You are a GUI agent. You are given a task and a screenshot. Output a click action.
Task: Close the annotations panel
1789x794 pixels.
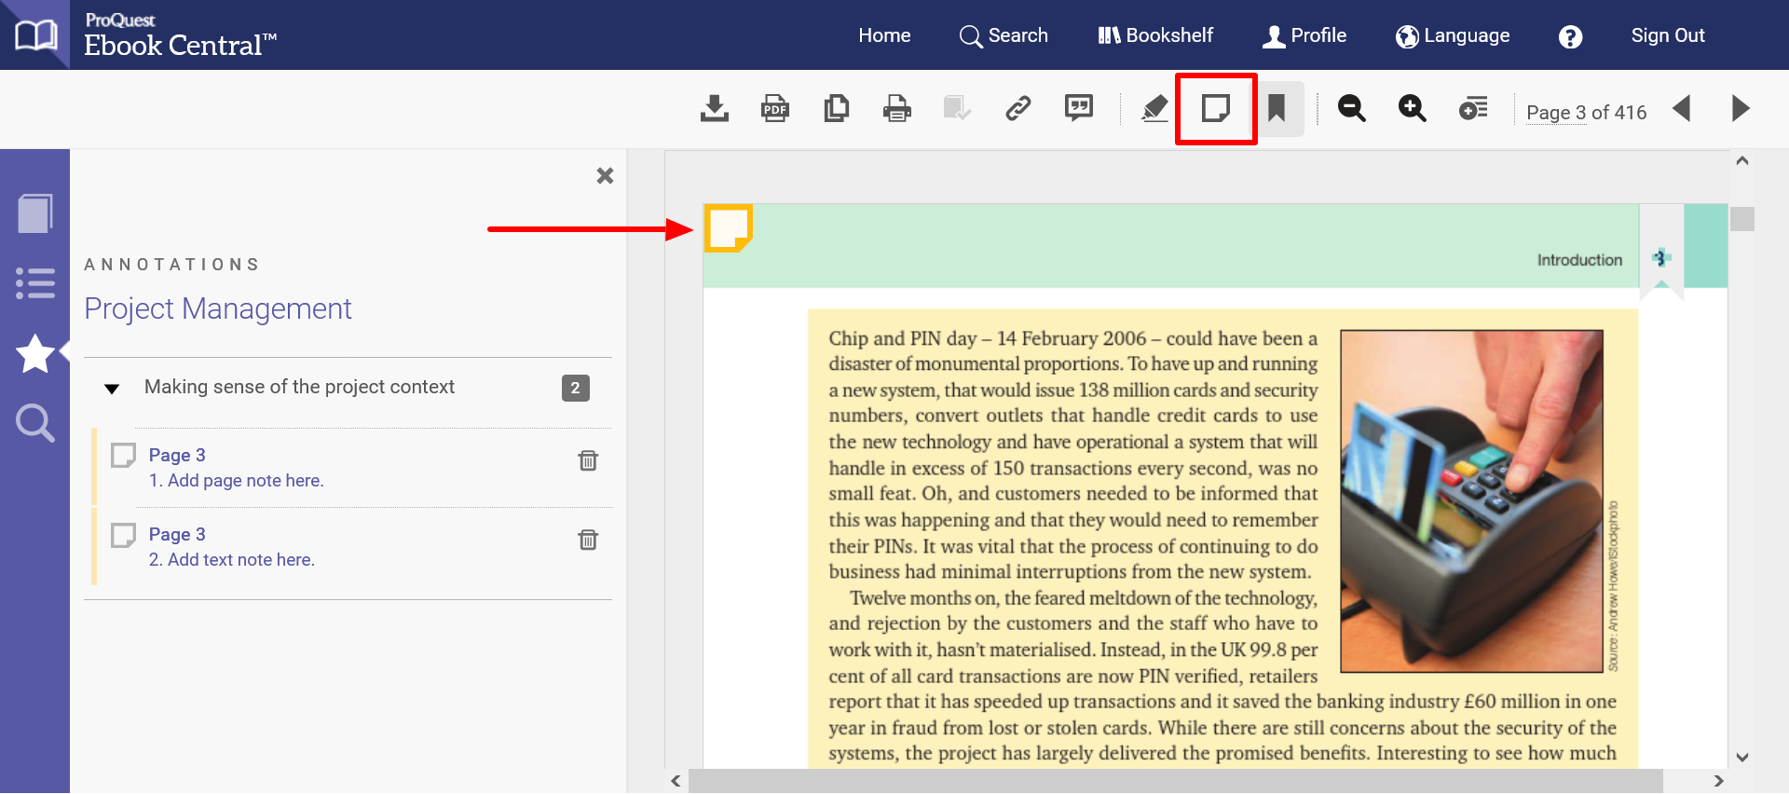tap(605, 175)
